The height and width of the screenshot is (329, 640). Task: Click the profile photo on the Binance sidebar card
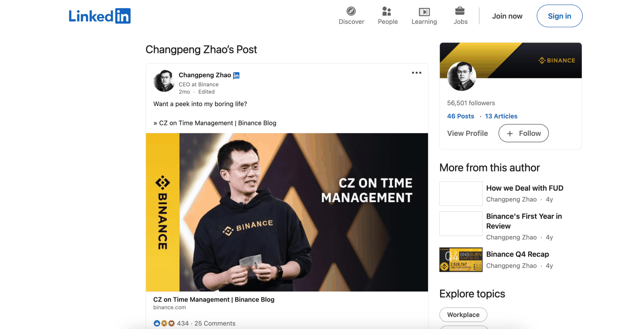(x=461, y=76)
